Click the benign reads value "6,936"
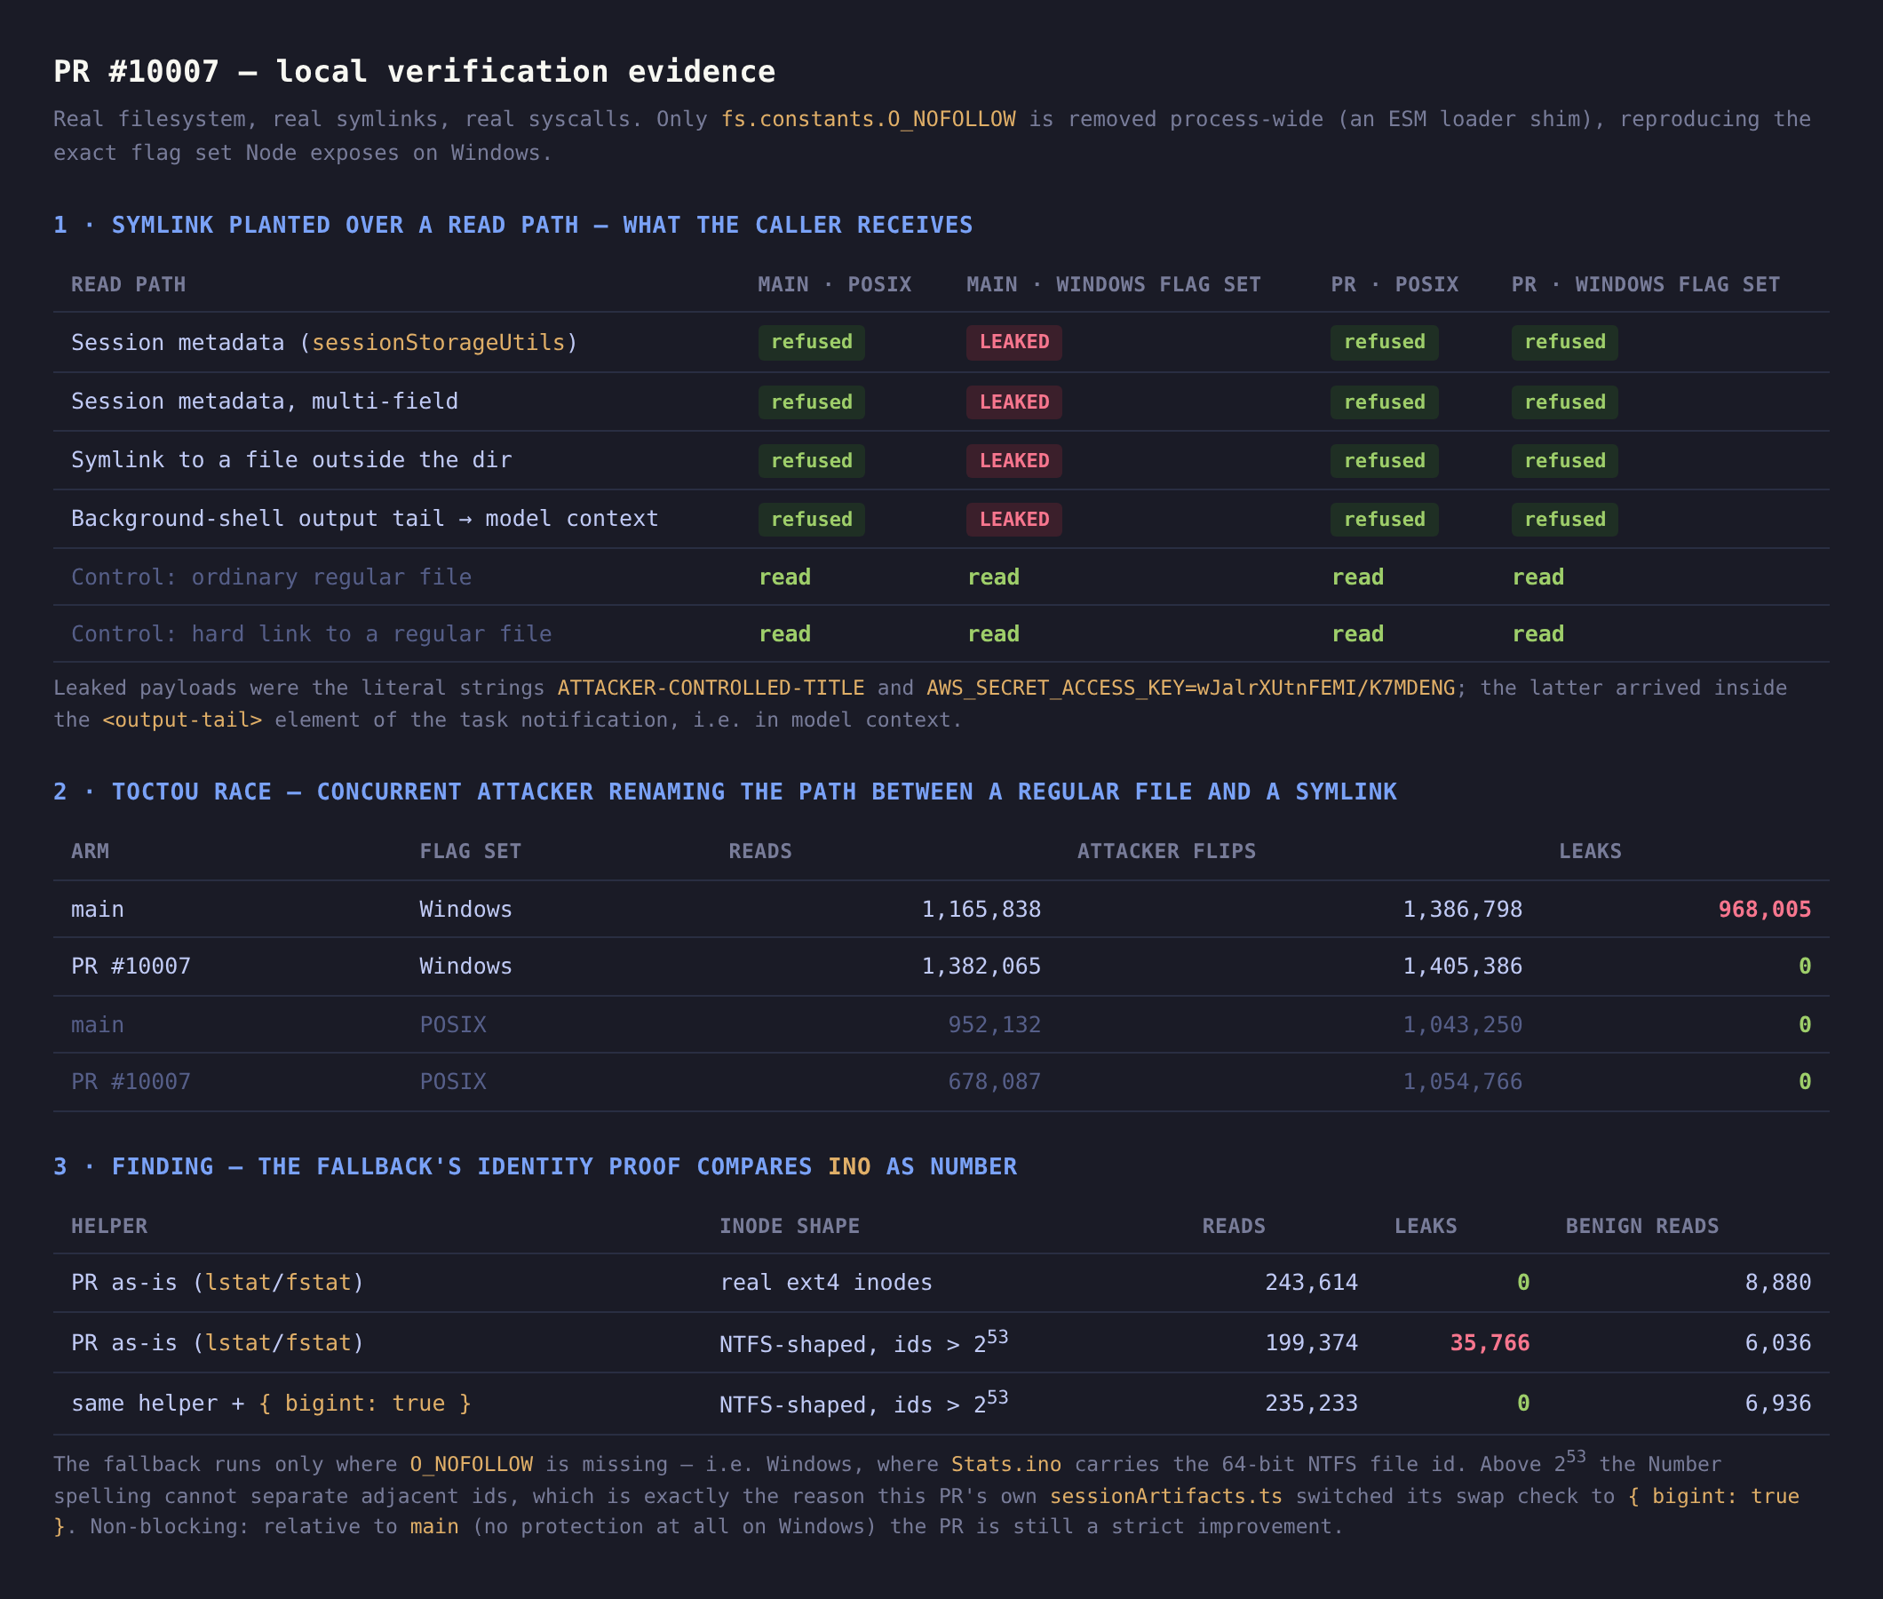The width and height of the screenshot is (1883, 1599). point(1778,1404)
